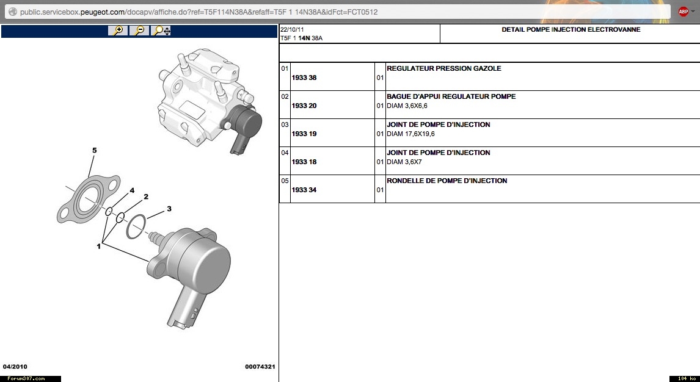
Task: Click the large O-ring labeled 3
Action: click(136, 226)
